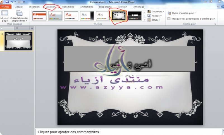224x135 pixels.
Task: Open Styles d'arrière-plan menu
Action: coord(182,13)
